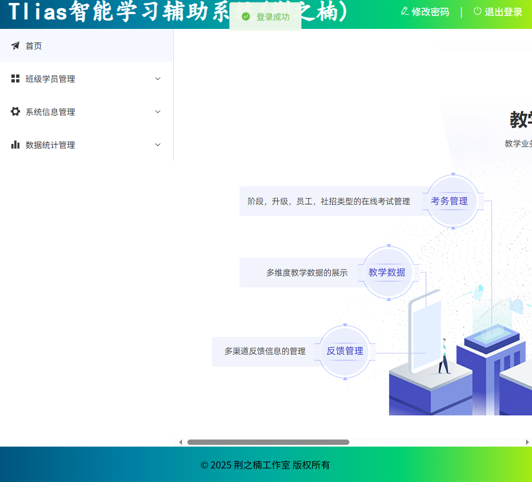The height and width of the screenshot is (482, 532).
Task: Click the gear icon for 系统信息管理
Action: [15, 112]
